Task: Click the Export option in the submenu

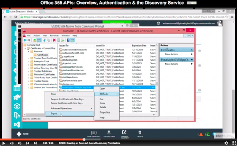Action: click(55, 113)
